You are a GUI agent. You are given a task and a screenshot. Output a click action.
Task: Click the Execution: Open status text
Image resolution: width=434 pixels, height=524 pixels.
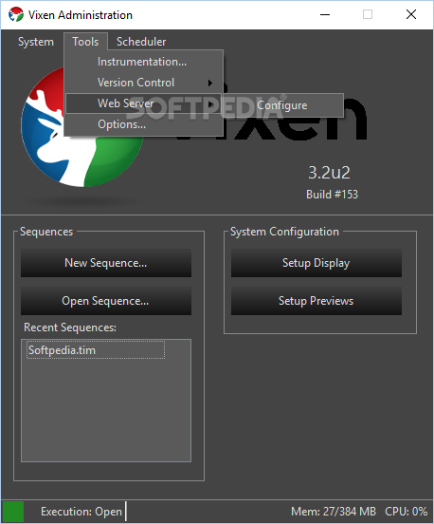coord(81,512)
